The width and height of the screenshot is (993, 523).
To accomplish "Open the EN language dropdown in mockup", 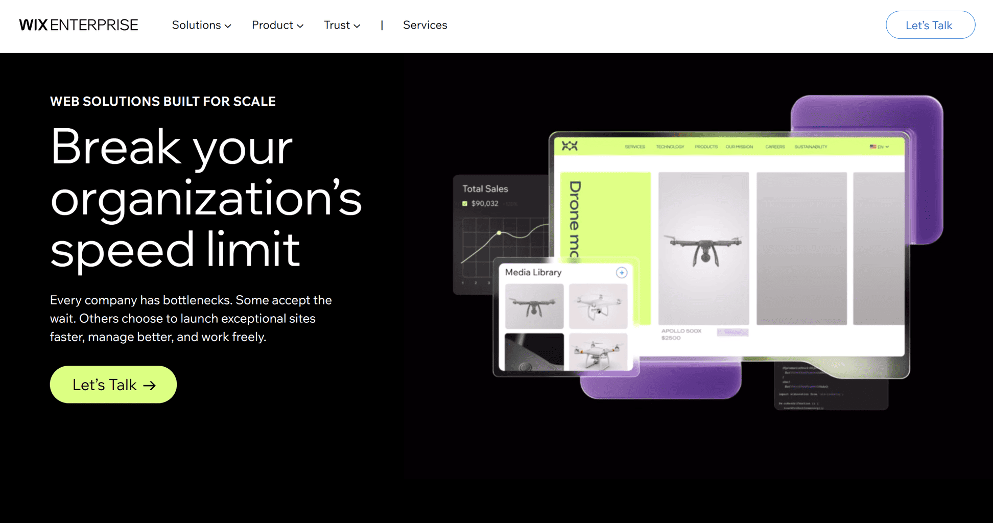I will tap(880, 147).
